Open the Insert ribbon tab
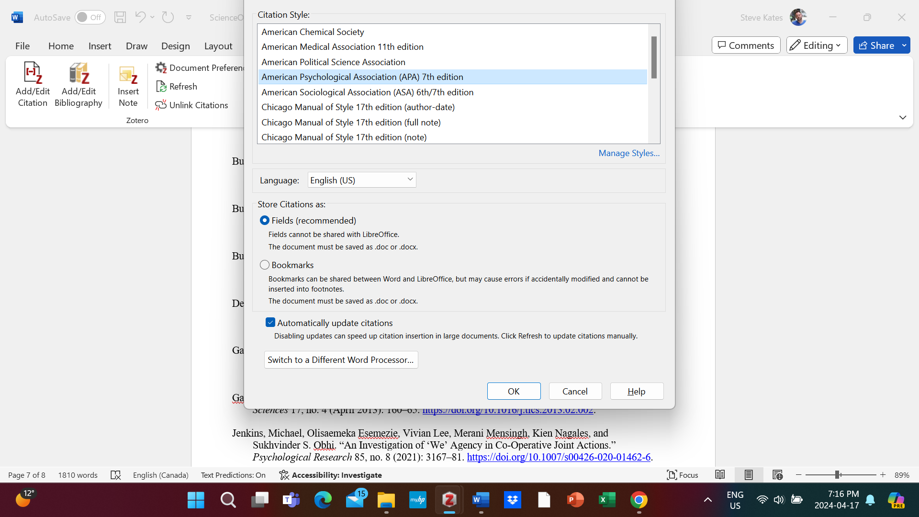The image size is (919, 517). click(100, 46)
